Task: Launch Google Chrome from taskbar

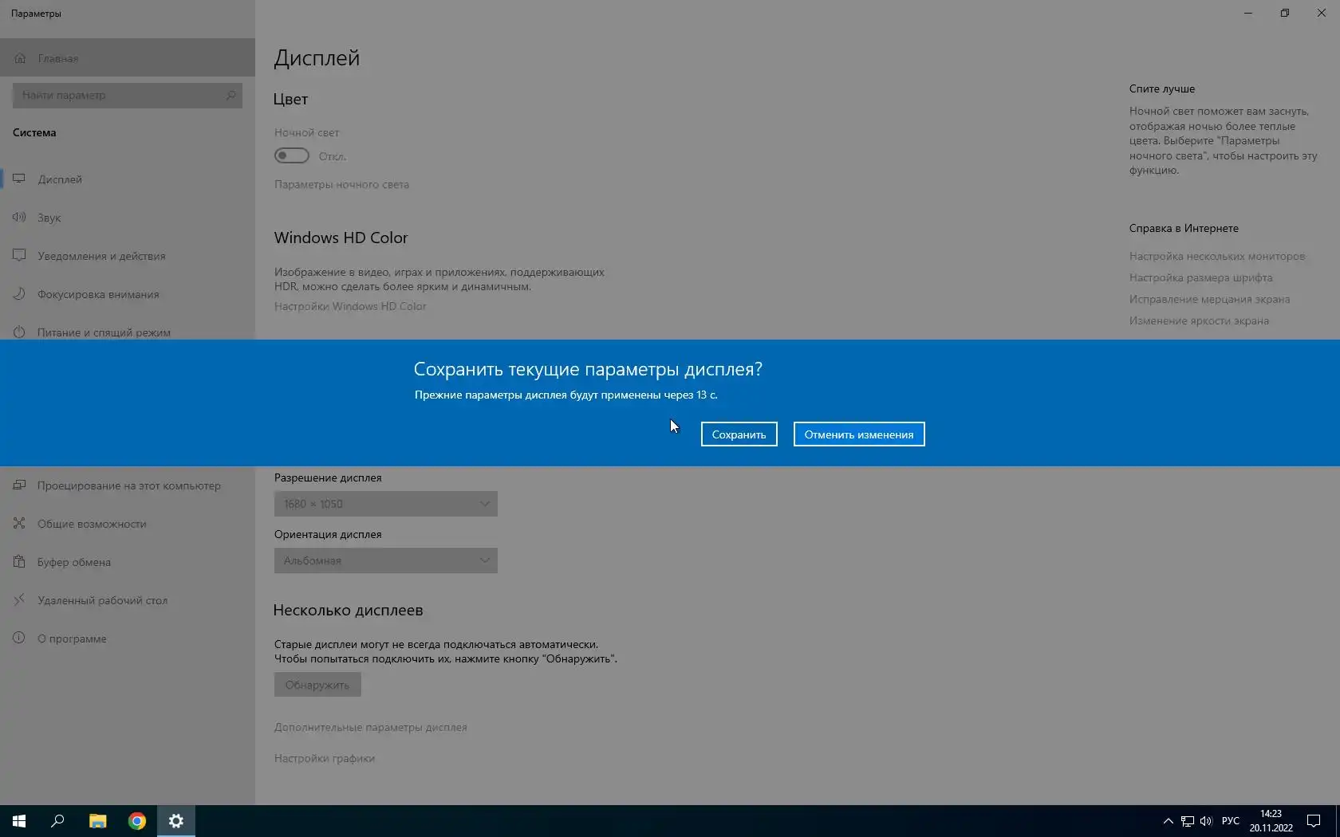Action: click(x=137, y=821)
